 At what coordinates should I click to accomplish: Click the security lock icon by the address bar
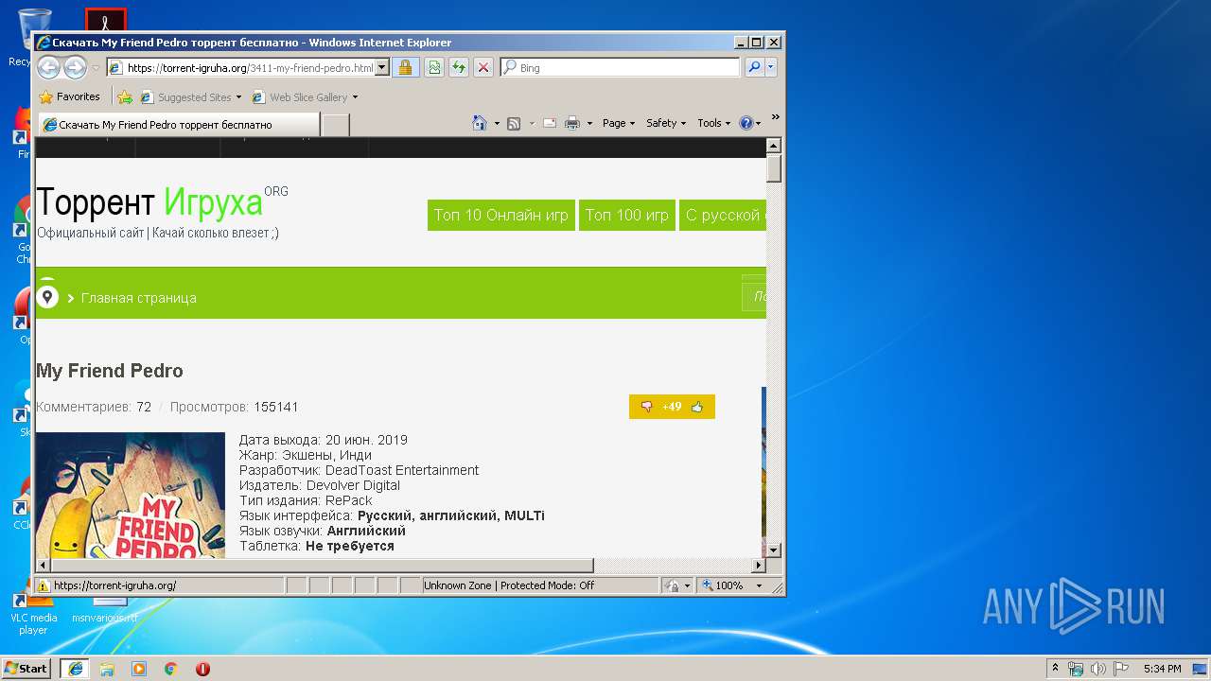(x=405, y=67)
